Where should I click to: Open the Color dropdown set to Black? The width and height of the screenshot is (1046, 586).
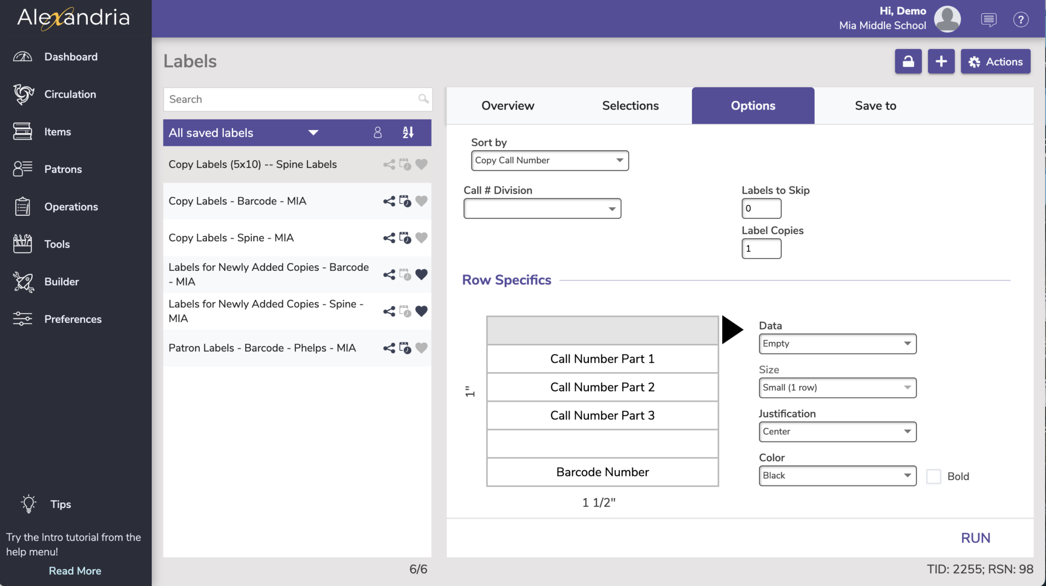coord(837,476)
